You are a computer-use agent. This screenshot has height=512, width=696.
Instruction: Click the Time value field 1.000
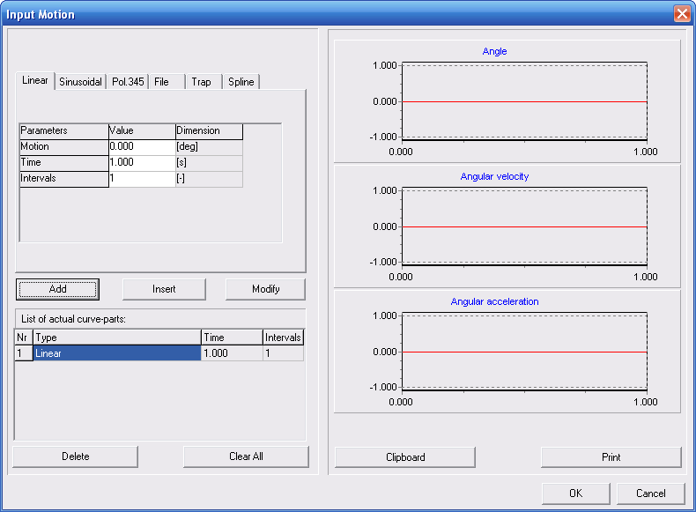pyautogui.click(x=142, y=162)
